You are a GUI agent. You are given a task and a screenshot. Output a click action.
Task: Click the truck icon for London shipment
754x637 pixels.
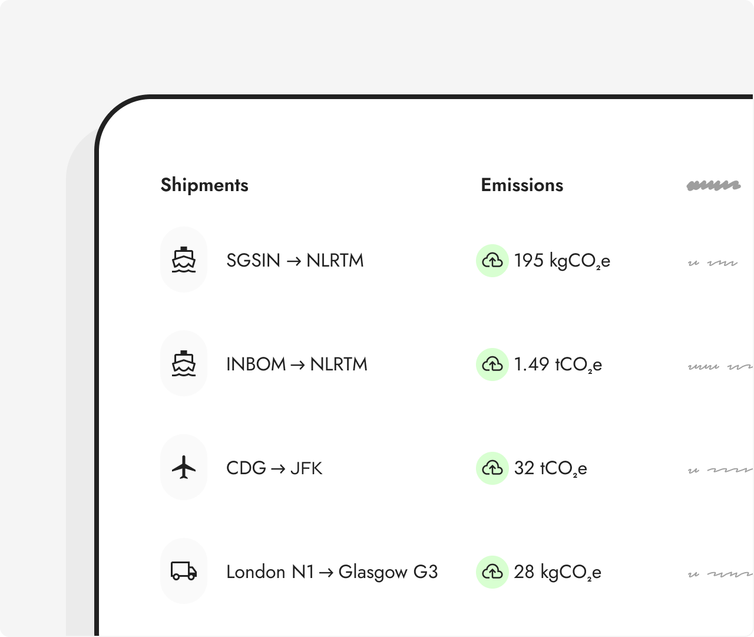pos(184,571)
